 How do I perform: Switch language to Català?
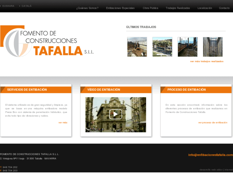[x=27, y=6]
